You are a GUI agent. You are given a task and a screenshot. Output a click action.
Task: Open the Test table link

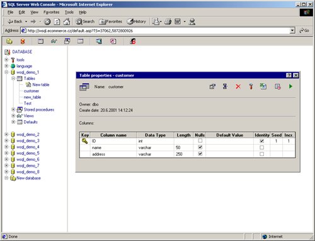click(x=28, y=103)
